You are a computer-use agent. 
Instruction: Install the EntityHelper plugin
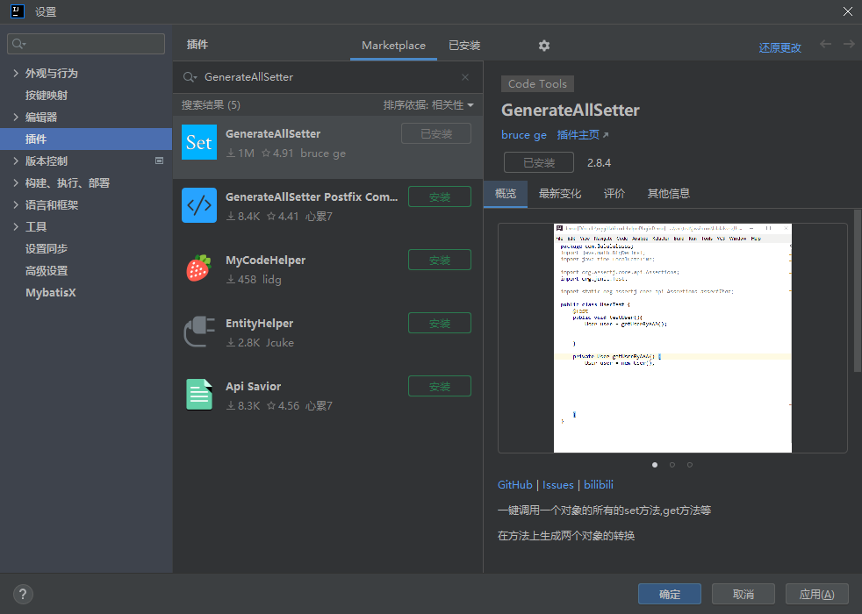click(x=439, y=323)
